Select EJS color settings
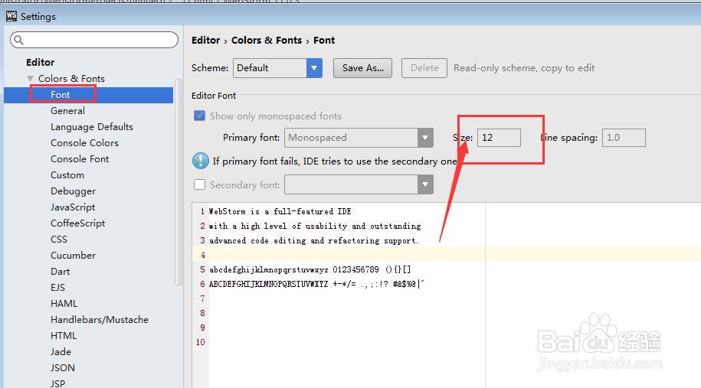 (x=57, y=288)
